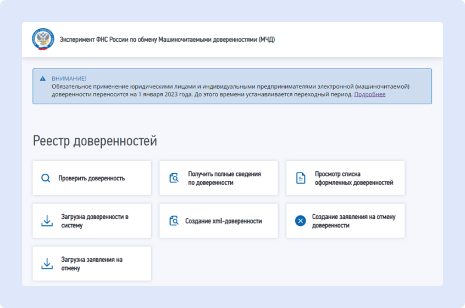Open Просмотр списка оформленных доверенностей
Viewport: 465px width, 308px height.
pyautogui.click(x=353, y=178)
